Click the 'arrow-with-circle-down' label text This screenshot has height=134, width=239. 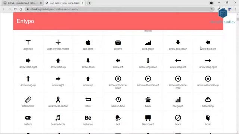pos(118,87)
